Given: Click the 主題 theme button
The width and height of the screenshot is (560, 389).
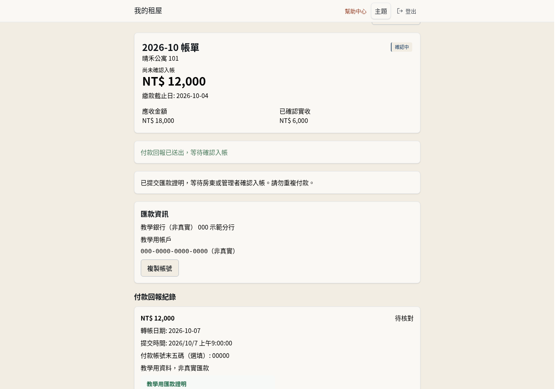Looking at the screenshot, I should (x=381, y=11).
